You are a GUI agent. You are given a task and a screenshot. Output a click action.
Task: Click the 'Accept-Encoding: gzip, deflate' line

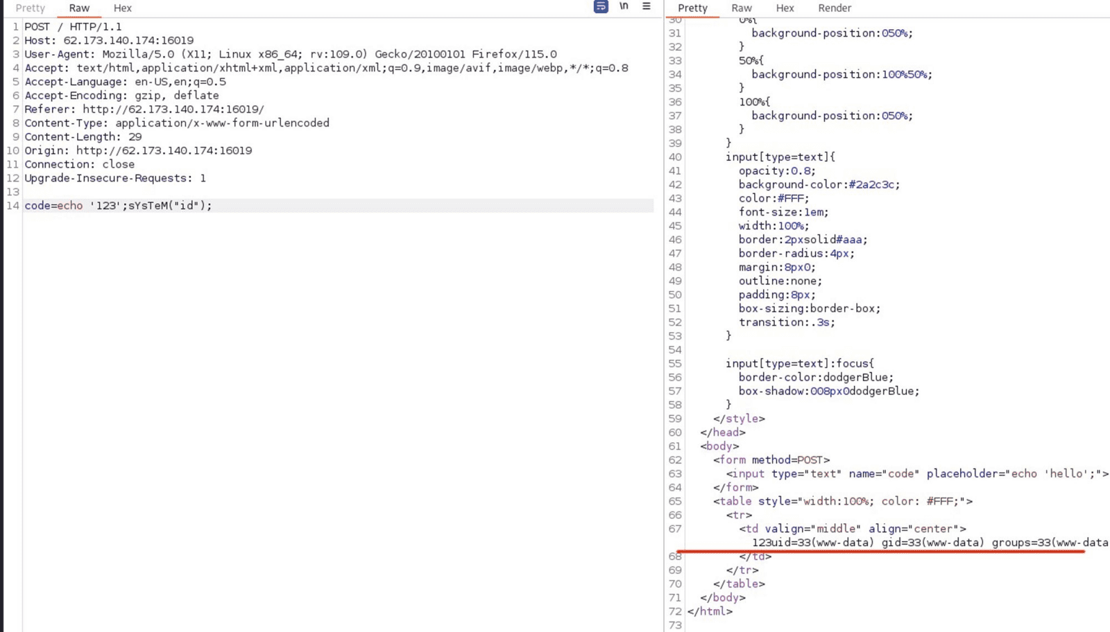121,96
